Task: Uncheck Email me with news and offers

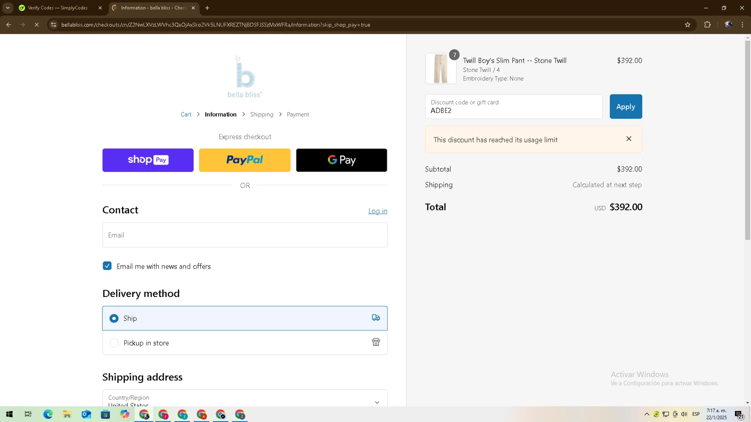Action: pyautogui.click(x=107, y=266)
